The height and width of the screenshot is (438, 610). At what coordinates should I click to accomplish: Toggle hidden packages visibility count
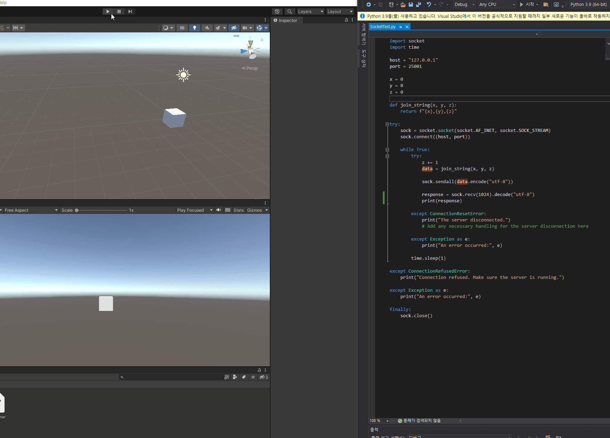[x=264, y=377]
